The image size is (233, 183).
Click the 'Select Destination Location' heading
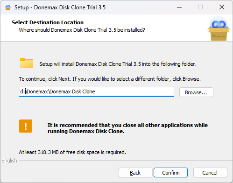point(48,22)
